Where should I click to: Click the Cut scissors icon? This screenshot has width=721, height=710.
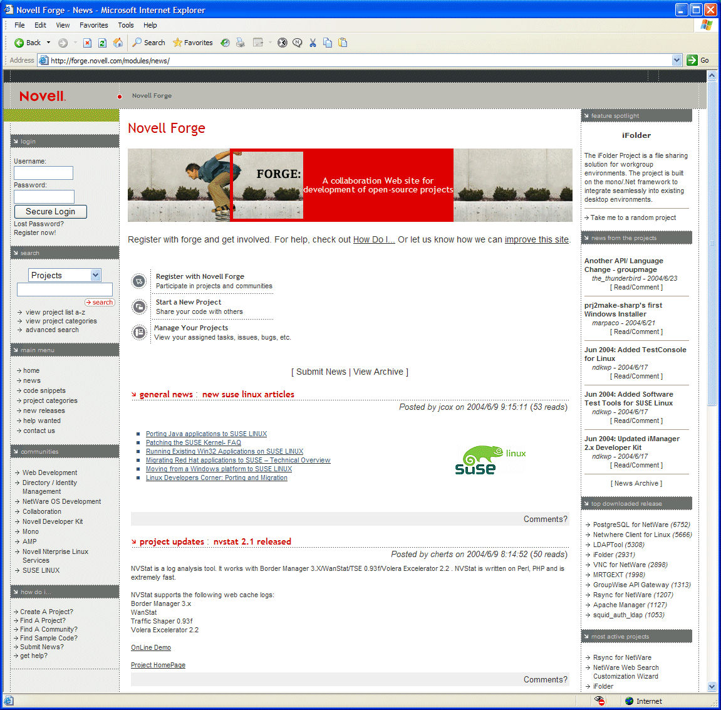313,43
